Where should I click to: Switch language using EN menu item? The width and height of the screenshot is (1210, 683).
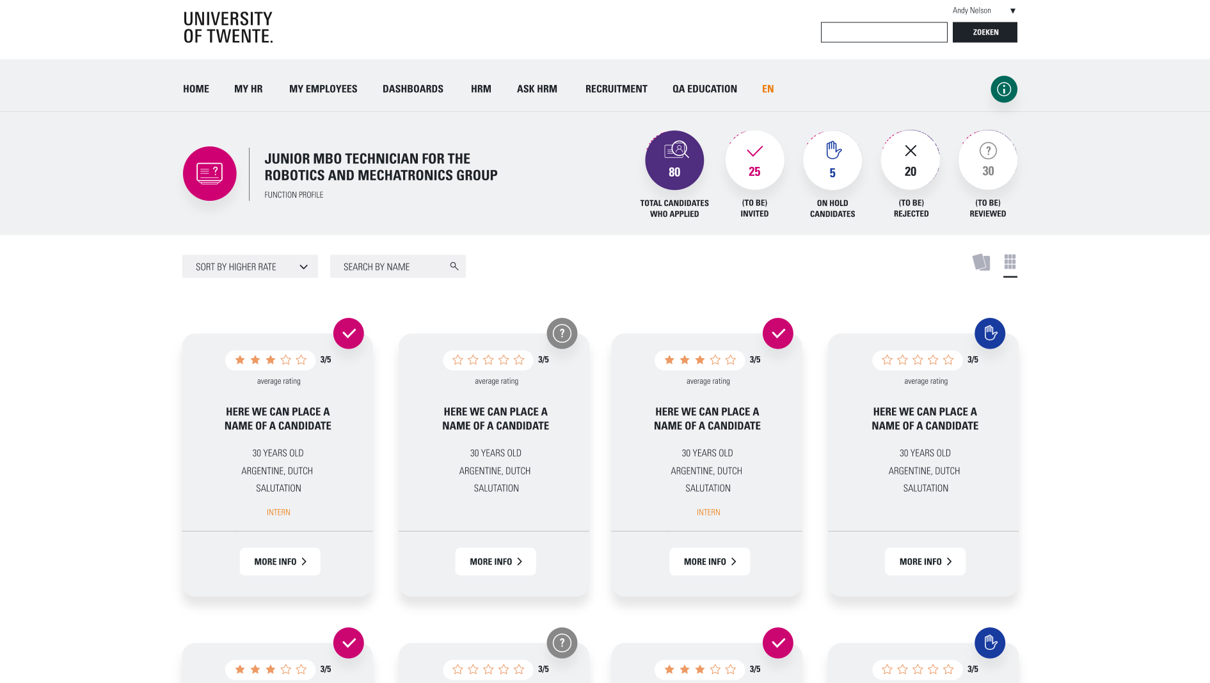(x=767, y=89)
